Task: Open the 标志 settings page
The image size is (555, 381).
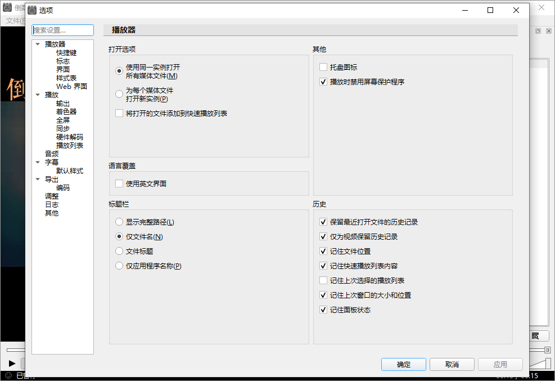Action: click(62, 61)
